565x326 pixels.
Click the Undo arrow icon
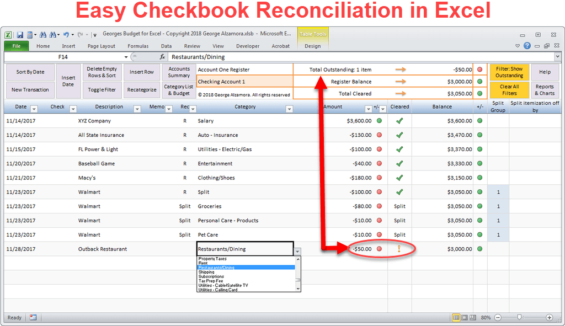coord(66,34)
